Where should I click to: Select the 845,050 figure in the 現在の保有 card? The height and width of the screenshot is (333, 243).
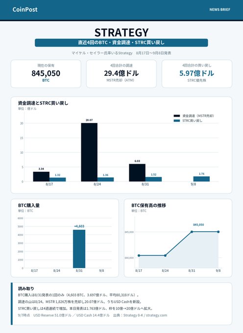point(46,73)
